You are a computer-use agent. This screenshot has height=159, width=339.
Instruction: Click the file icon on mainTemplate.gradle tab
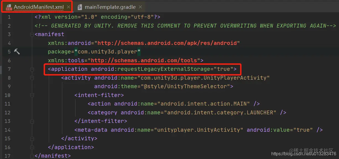pyautogui.click(x=80, y=7)
